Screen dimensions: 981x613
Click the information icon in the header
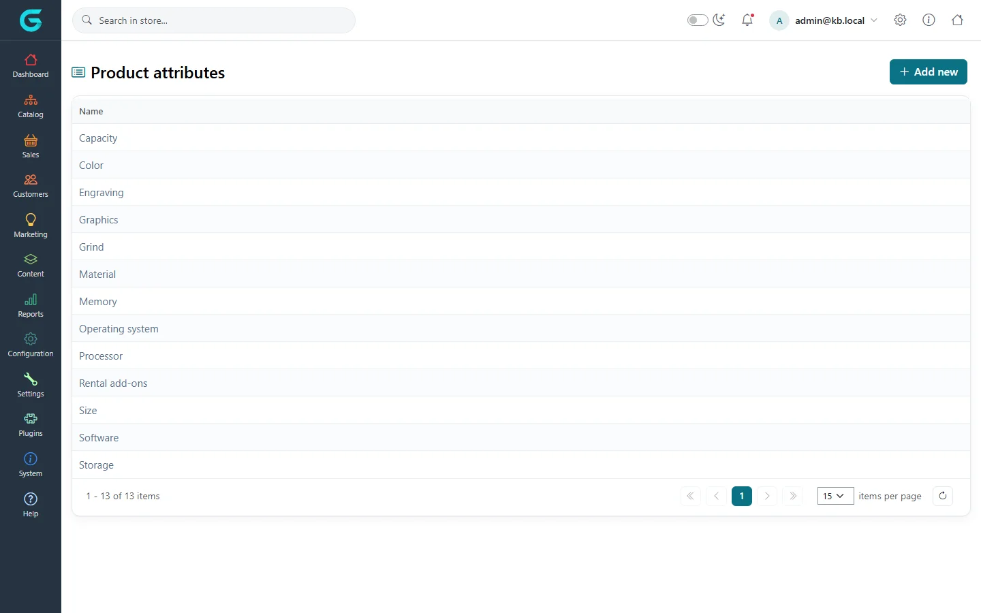(929, 20)
